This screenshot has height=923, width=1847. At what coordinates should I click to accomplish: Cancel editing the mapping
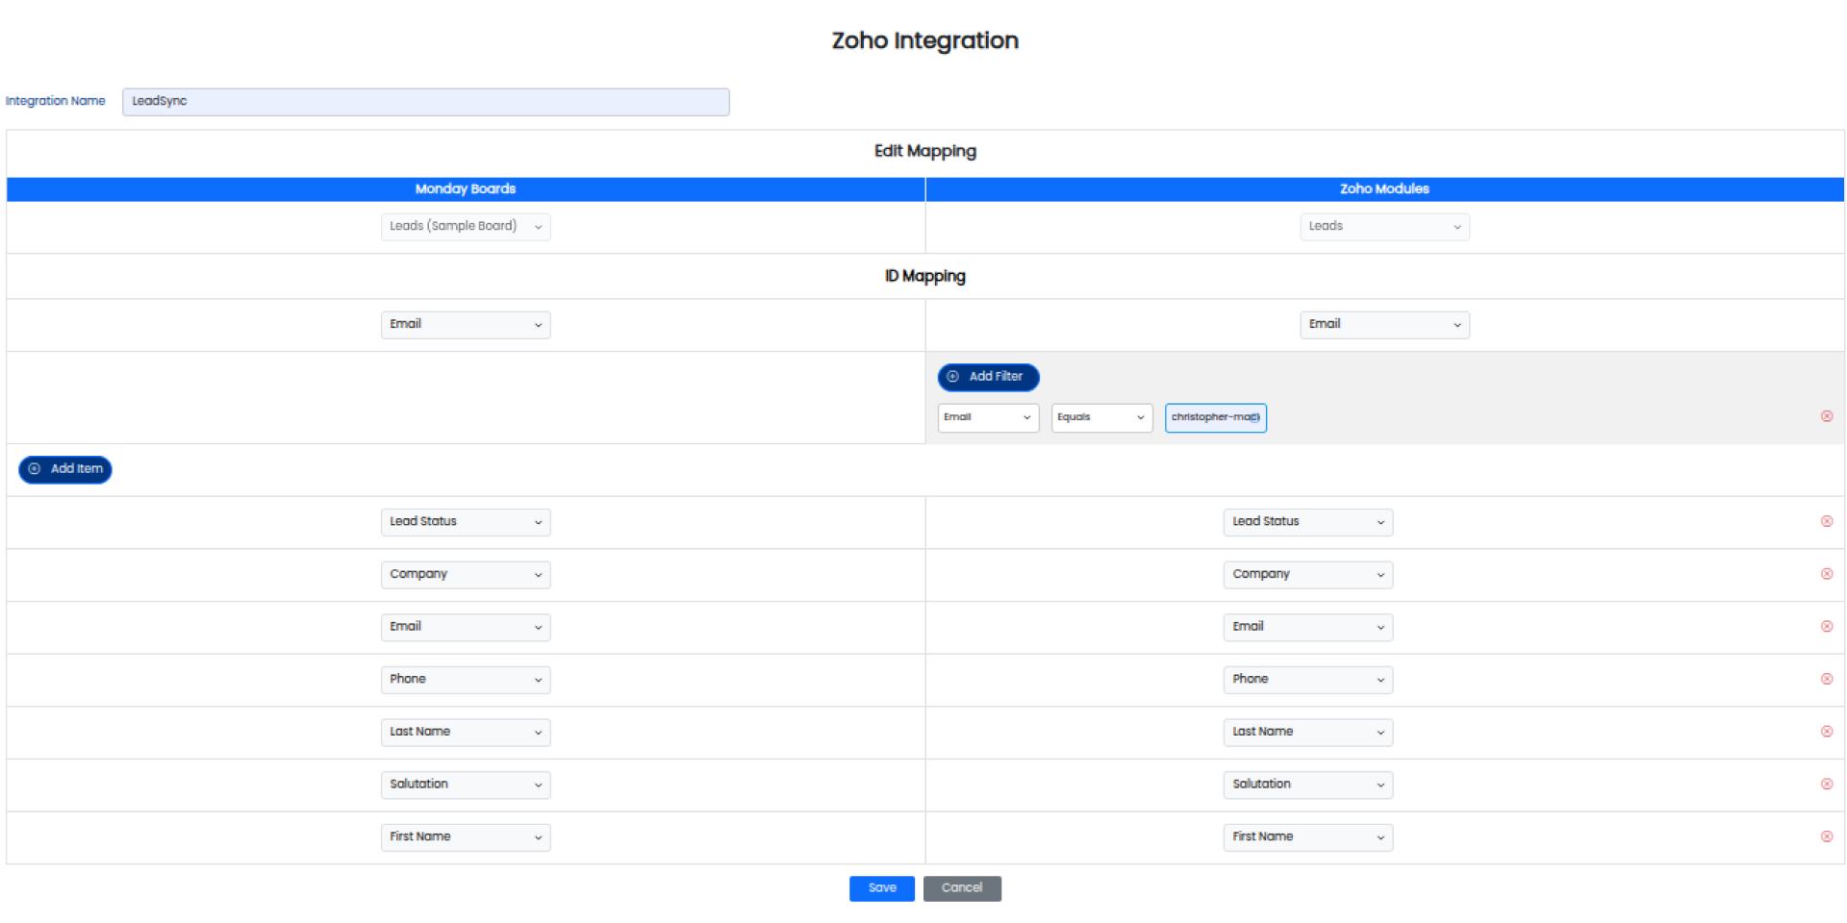click(962, 888)
